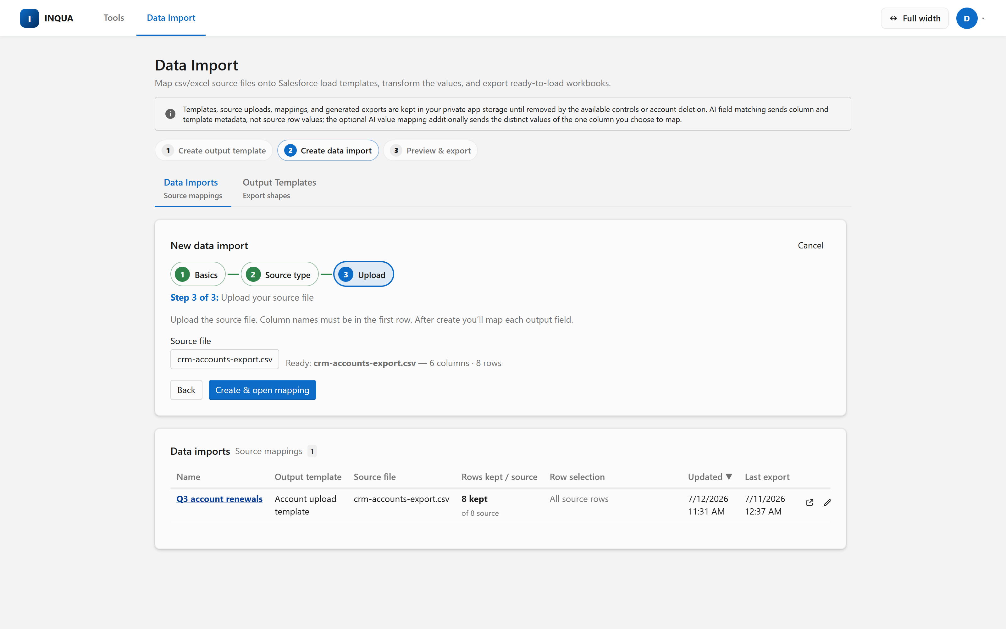The width and height of the screenshot is (1006, 629).
Task: Open Q3 account renewals in new window icon
Action: 810,503
